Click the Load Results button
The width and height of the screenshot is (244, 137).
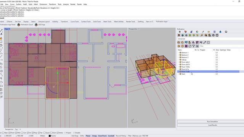pos(212,125)
